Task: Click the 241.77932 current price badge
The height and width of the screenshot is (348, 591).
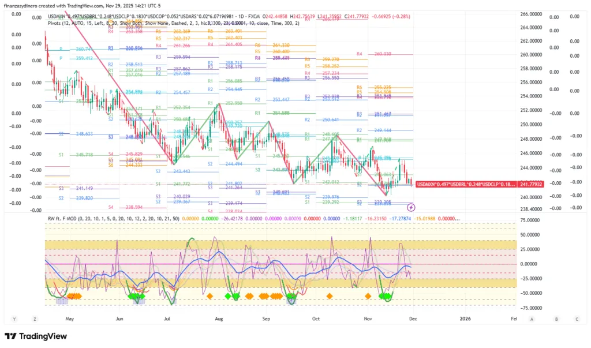Action: pos(531,184)
